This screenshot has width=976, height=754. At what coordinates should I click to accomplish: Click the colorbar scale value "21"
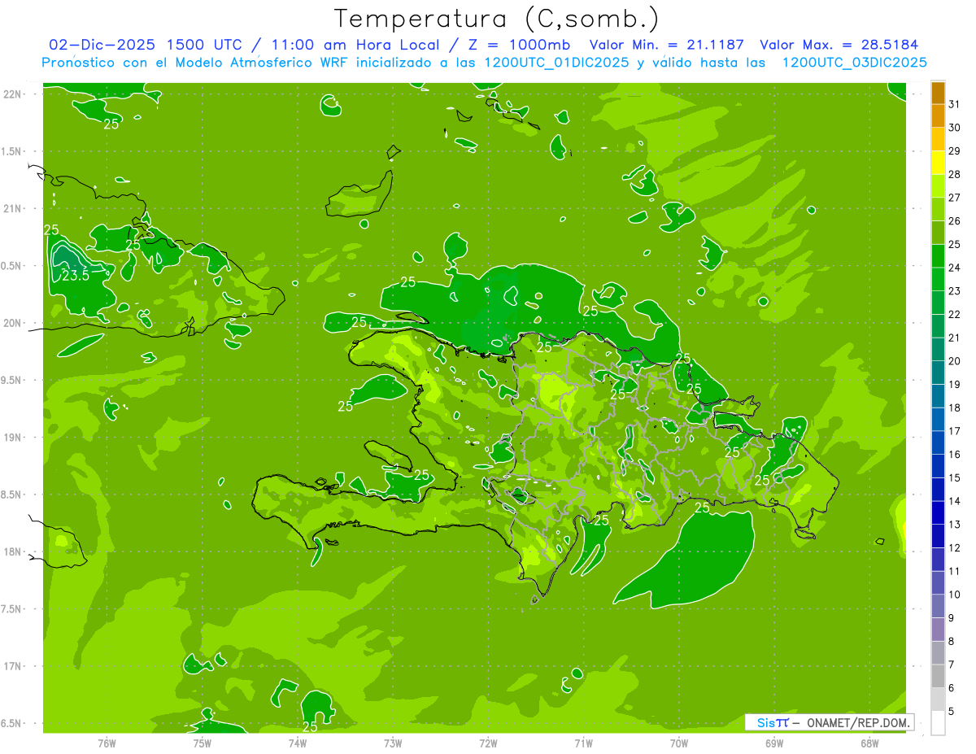[x=955, y=338]
